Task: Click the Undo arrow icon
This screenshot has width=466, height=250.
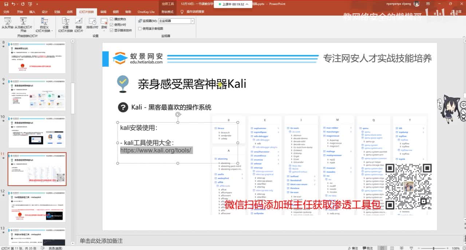Action: point(13,4)
